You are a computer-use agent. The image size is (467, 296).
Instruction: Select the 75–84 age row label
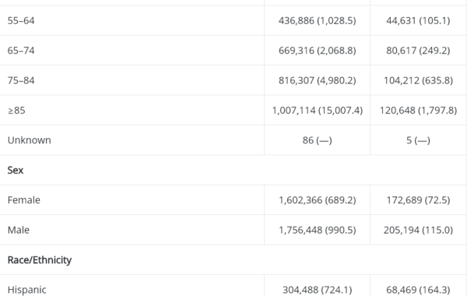pyautogui.click(x=21, y=80)
